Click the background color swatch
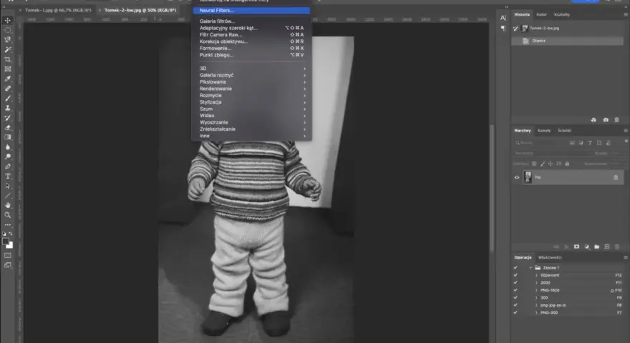 tap(9, 245)
